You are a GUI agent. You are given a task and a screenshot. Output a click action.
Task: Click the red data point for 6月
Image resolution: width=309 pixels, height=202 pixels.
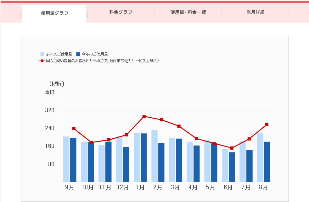pyautogui.click(x=232, y=148)
